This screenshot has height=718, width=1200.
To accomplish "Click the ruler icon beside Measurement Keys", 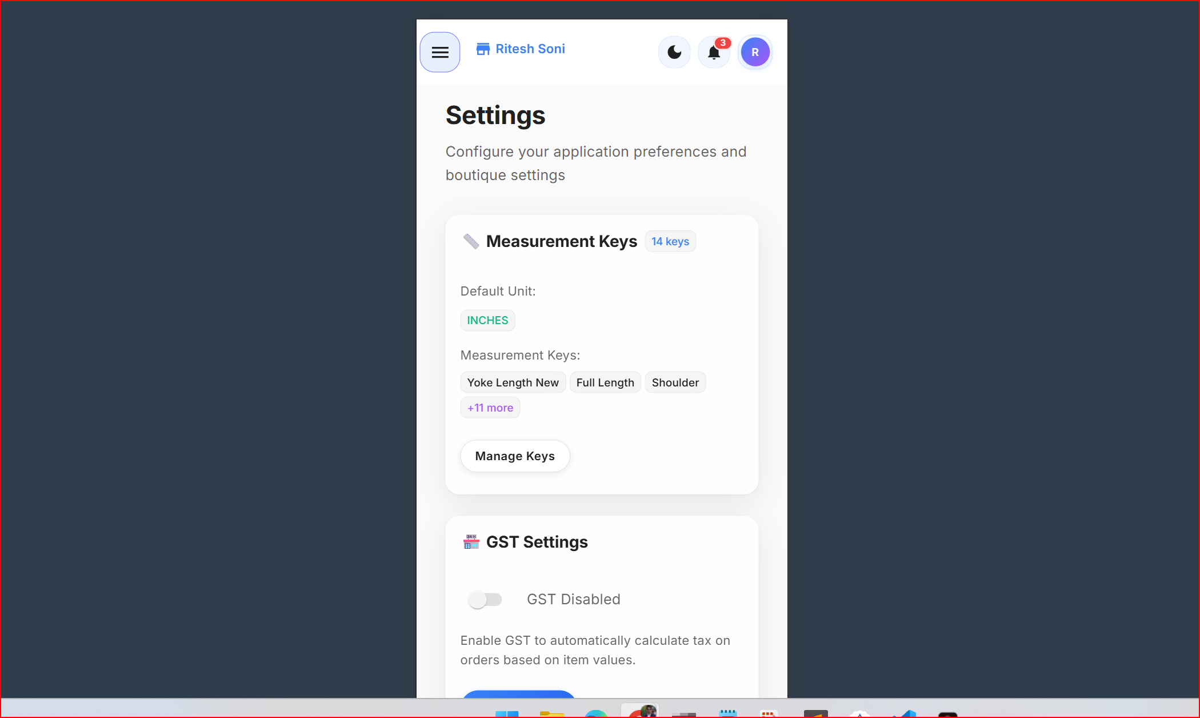I will (471, 241).
